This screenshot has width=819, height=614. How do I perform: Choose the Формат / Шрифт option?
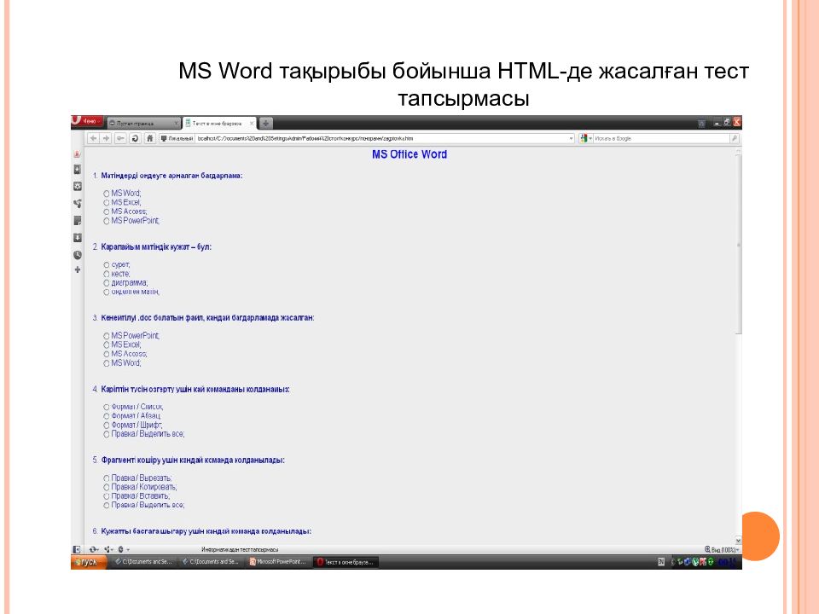tap(106, 426)
